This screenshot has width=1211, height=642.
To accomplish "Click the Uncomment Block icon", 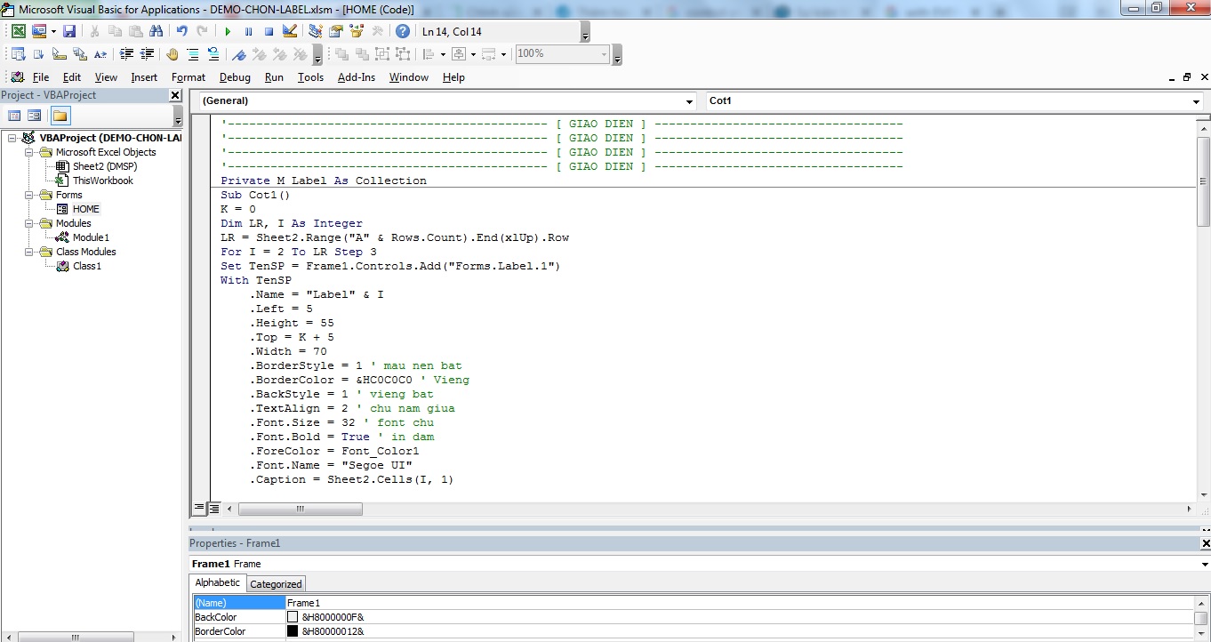I will 213,54.
